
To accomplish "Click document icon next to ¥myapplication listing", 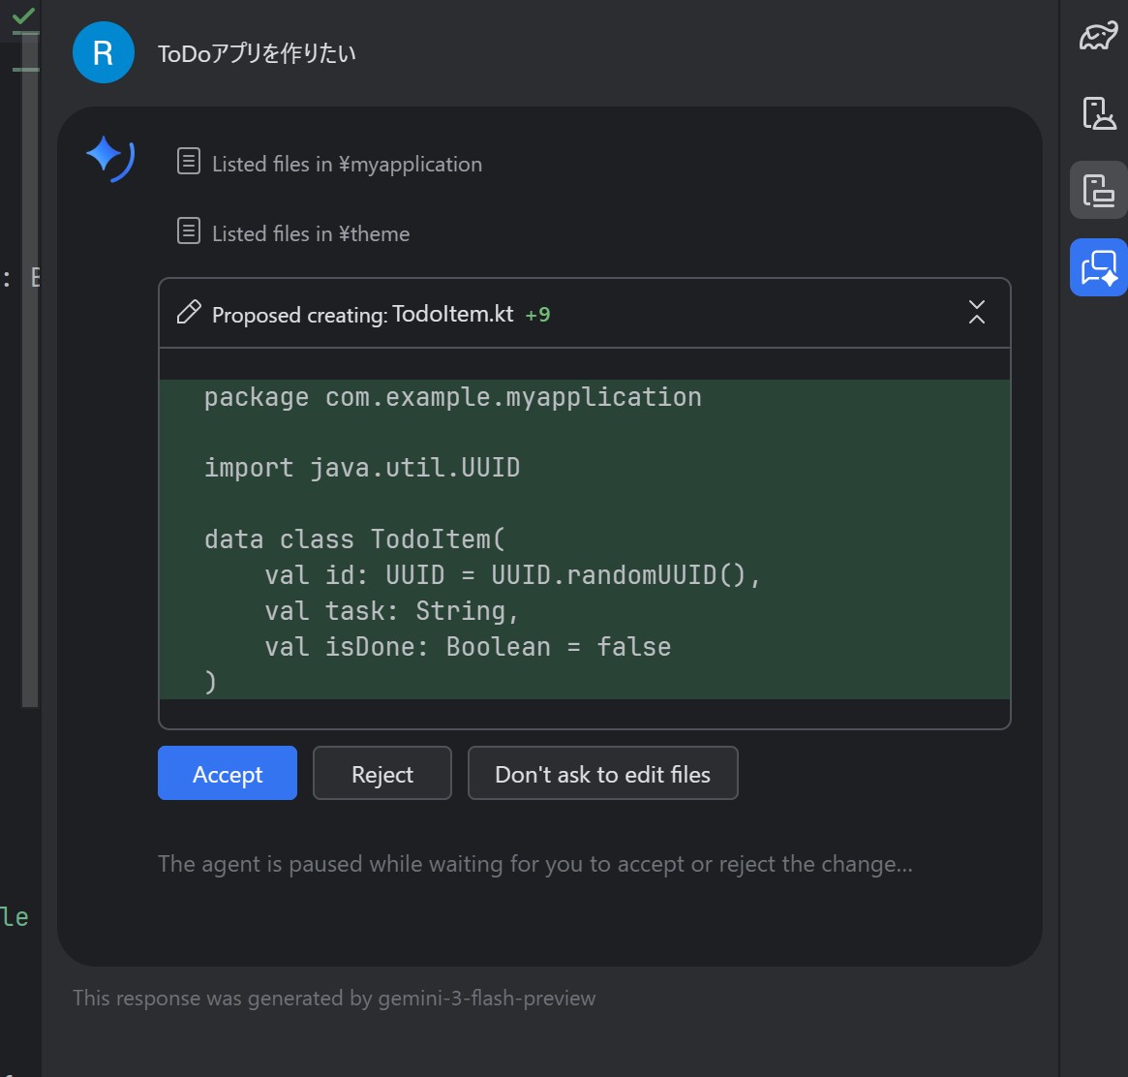I will click(189, 163).
